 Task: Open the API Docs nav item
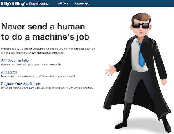63,3
